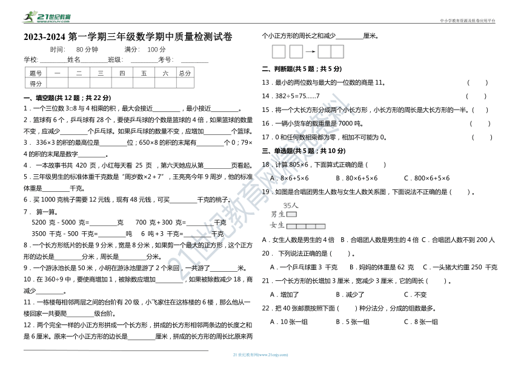Click the "80 分钟" time limit text

pyautogui.click(x=87, y=50)
